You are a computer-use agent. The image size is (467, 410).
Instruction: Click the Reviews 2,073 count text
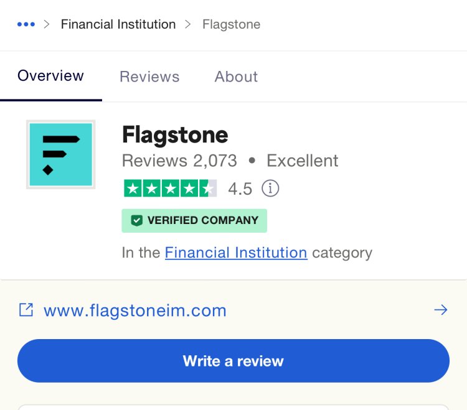pyautogui.click(x=179, y=161)
